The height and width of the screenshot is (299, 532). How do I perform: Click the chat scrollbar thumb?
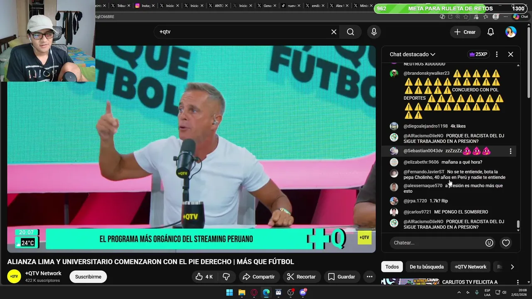(518, 224)
